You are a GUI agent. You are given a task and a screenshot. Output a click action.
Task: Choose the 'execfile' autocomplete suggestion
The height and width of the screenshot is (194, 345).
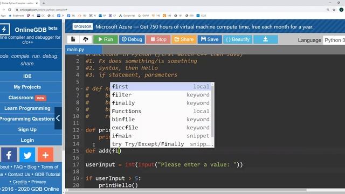[161, 128]
